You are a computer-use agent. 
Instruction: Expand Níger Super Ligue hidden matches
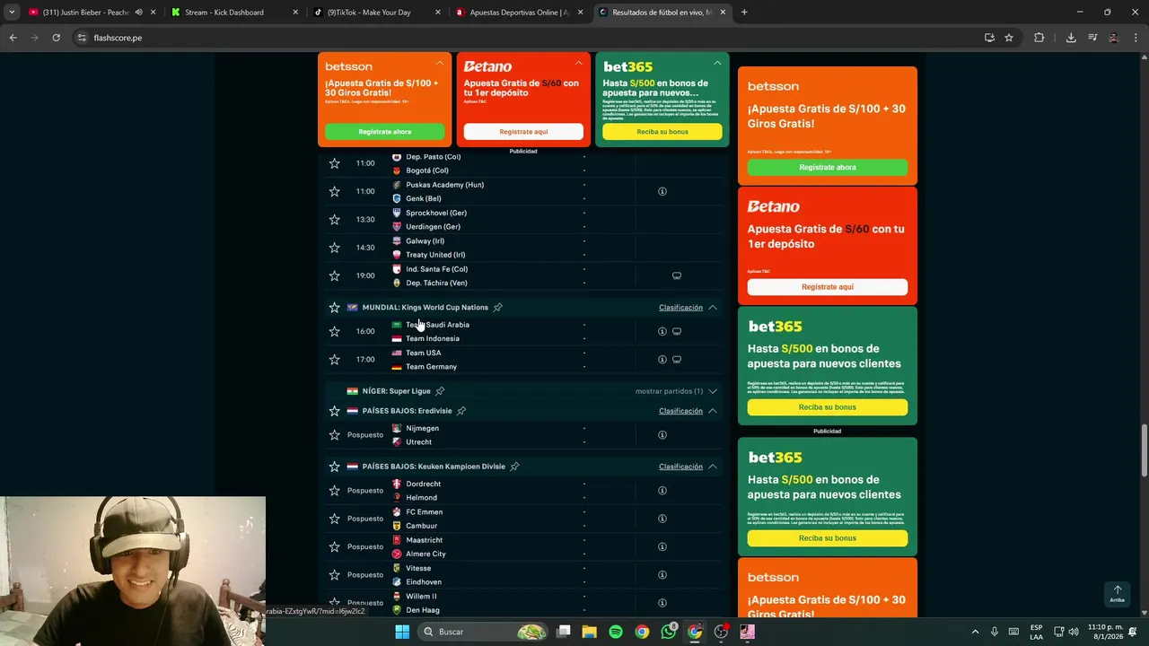(x=712, y=391)
